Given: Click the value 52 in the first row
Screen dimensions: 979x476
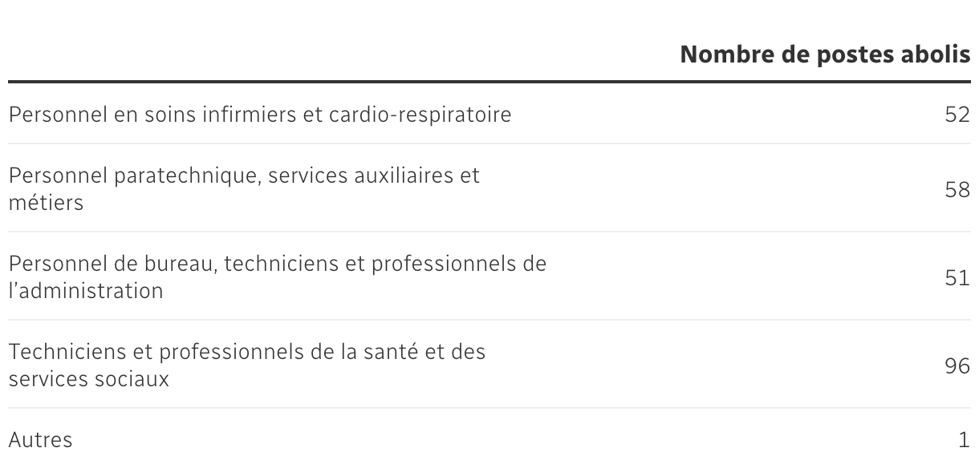Looking at the screenshot, I should (958, 115).
